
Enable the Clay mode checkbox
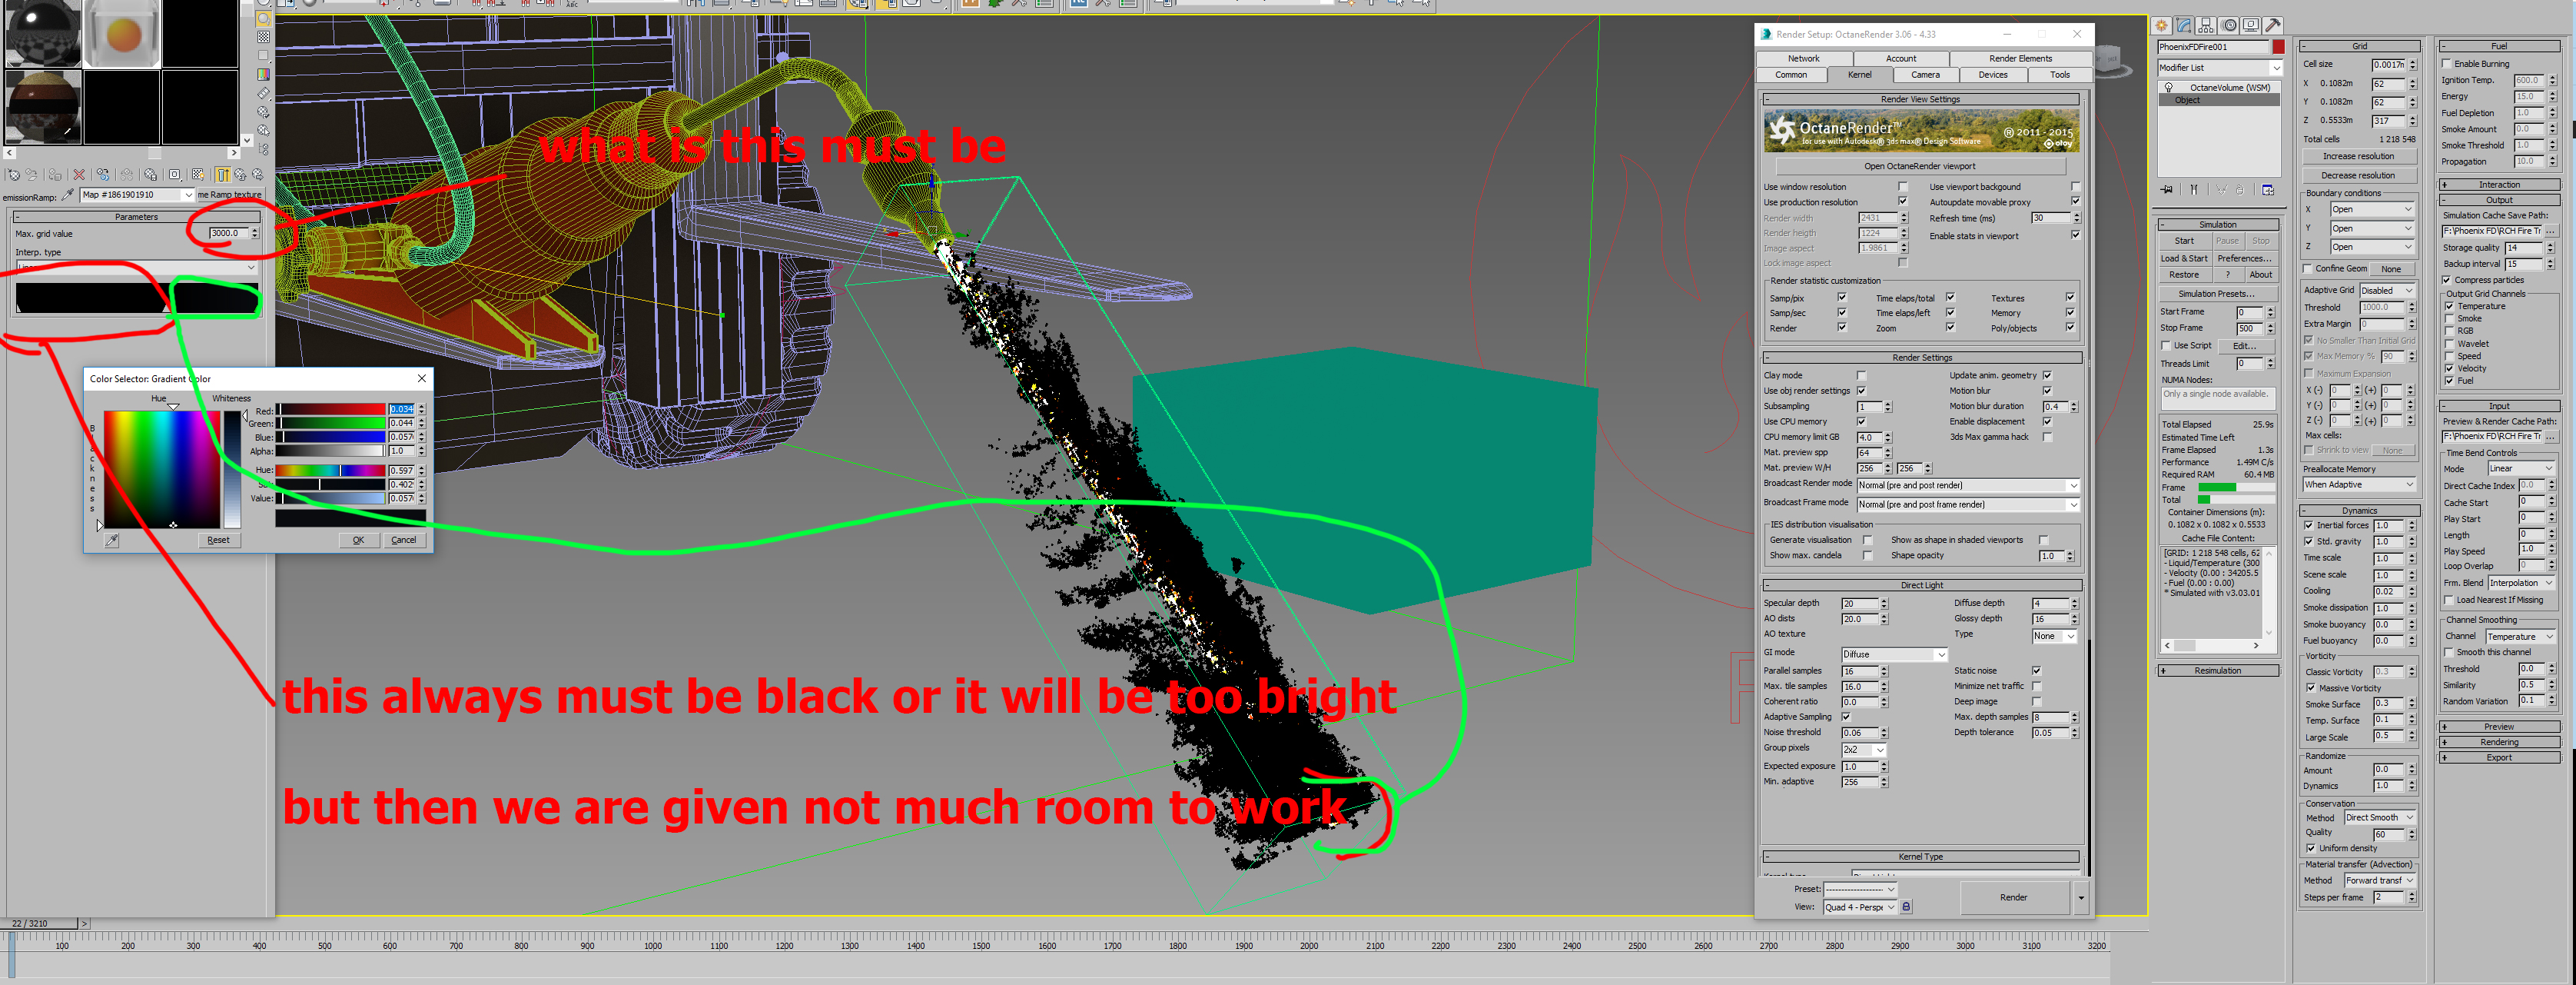1861,376
